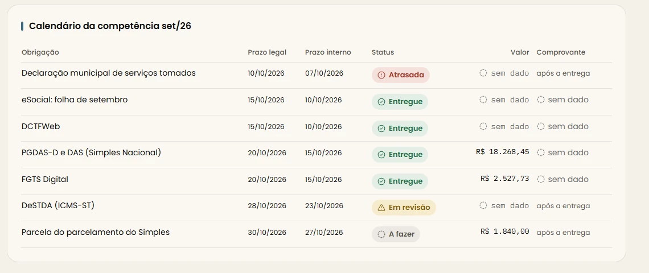Click 'após a entrega' in Declaração municipal row

[564, 73]
